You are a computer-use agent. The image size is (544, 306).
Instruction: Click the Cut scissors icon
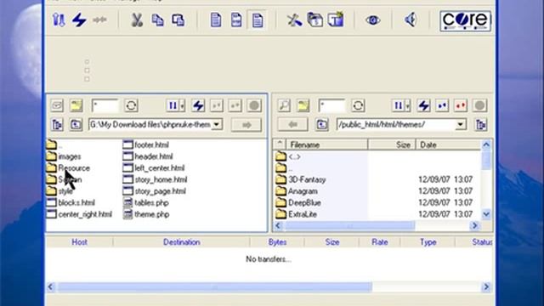click(x=137, y=20)
